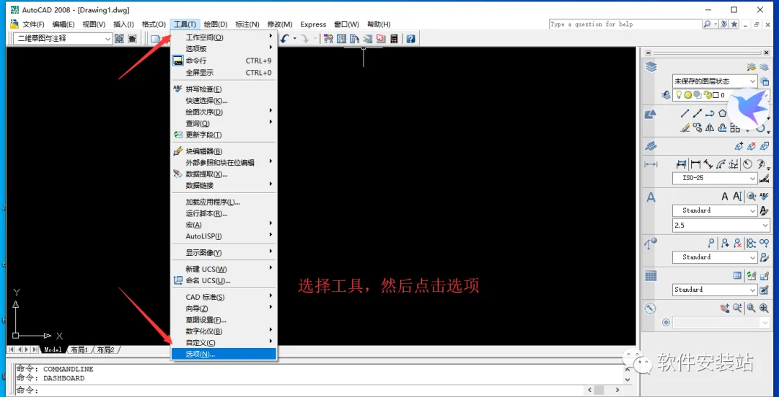Open the 文件(F) menu
This screenshot has height=397, width=779.
[33, 24]
